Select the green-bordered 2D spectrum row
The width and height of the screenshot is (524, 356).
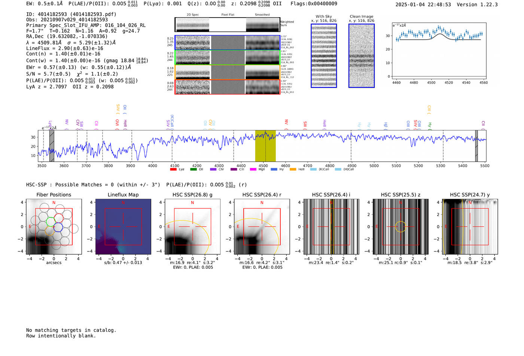click(x=227, y=58)
